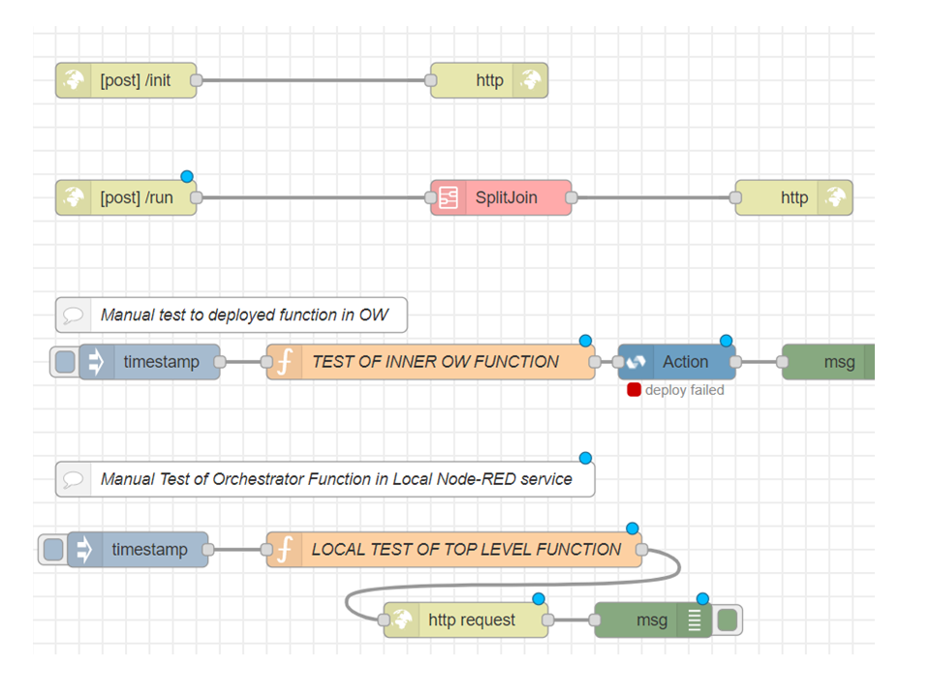Select the 'Manual test to deployed function in OW' comment
Viewport: 930px width, 697px height.
[x=232, y=315]
